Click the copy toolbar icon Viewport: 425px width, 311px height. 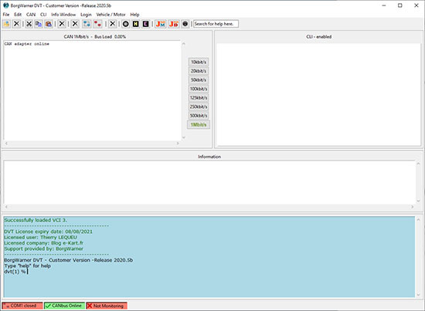(39, 24)
